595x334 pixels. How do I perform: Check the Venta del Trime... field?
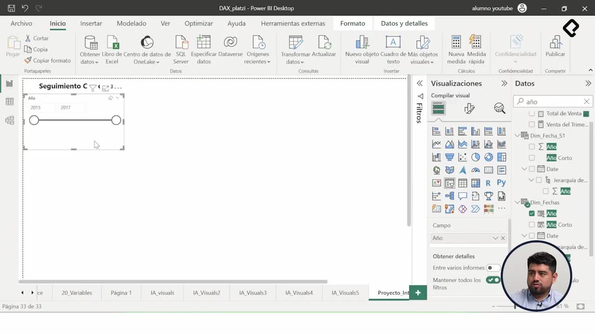point(532,124)
